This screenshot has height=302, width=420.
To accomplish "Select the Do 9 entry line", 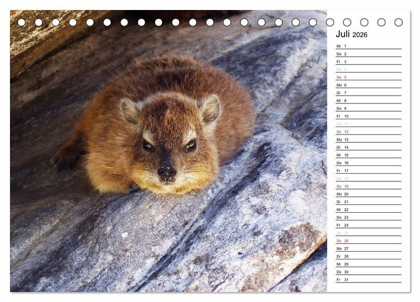I will (368, 108).
